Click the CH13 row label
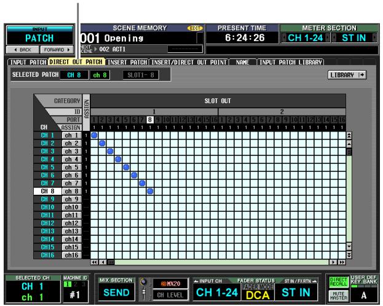Image resolution: width=383 pixels, height=306 pixels. [47, 231]
